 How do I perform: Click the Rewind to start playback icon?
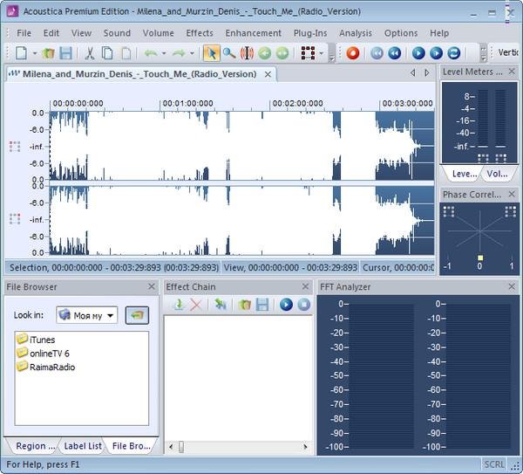(377, 53)
